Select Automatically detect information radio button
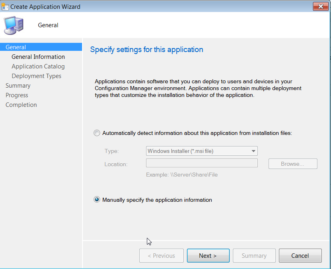331x269 pixels. (97, 133)
